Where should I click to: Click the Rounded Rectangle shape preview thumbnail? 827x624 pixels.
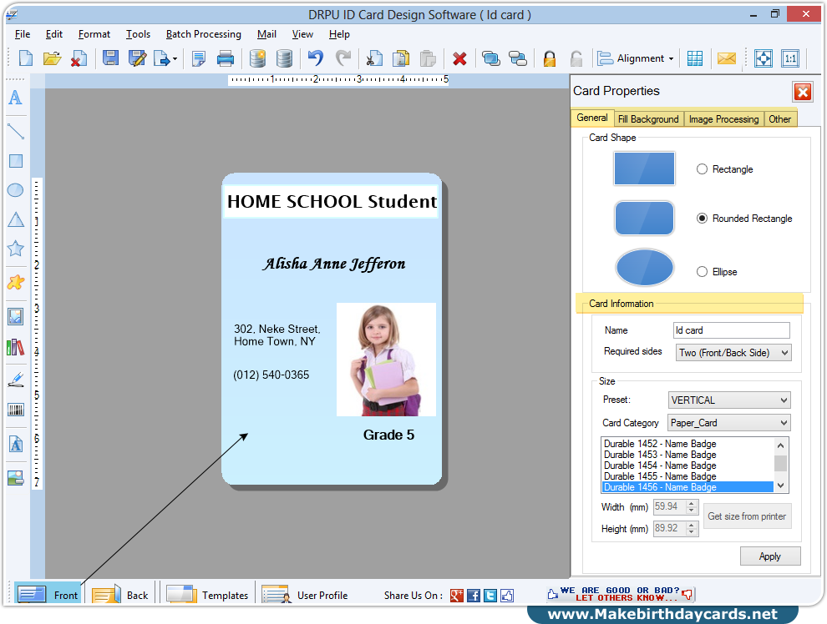pos(644,218)
